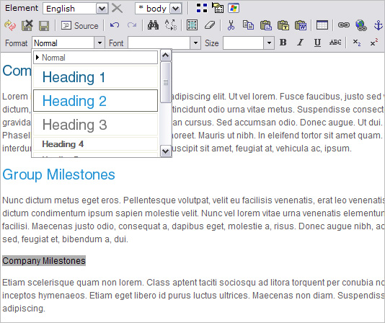Open the Font dropdown
Image resolution: width=385 pixels, height=323 pixels.
(195, 43)
